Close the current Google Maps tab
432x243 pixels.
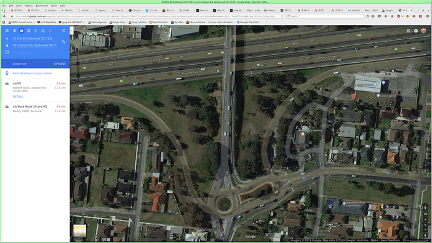411,11
